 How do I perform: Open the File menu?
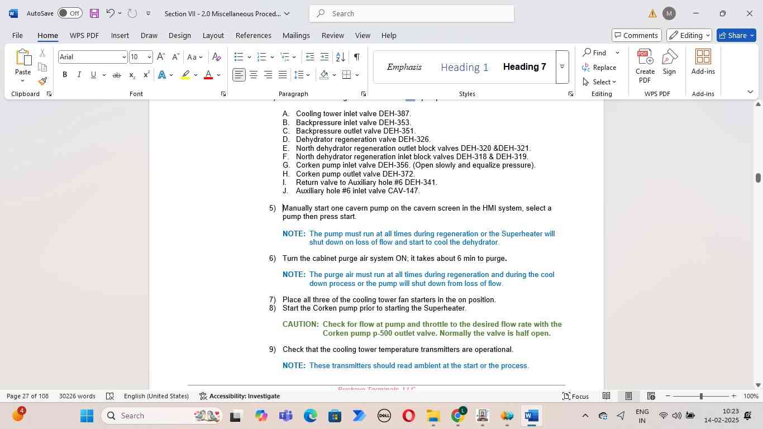17,35
